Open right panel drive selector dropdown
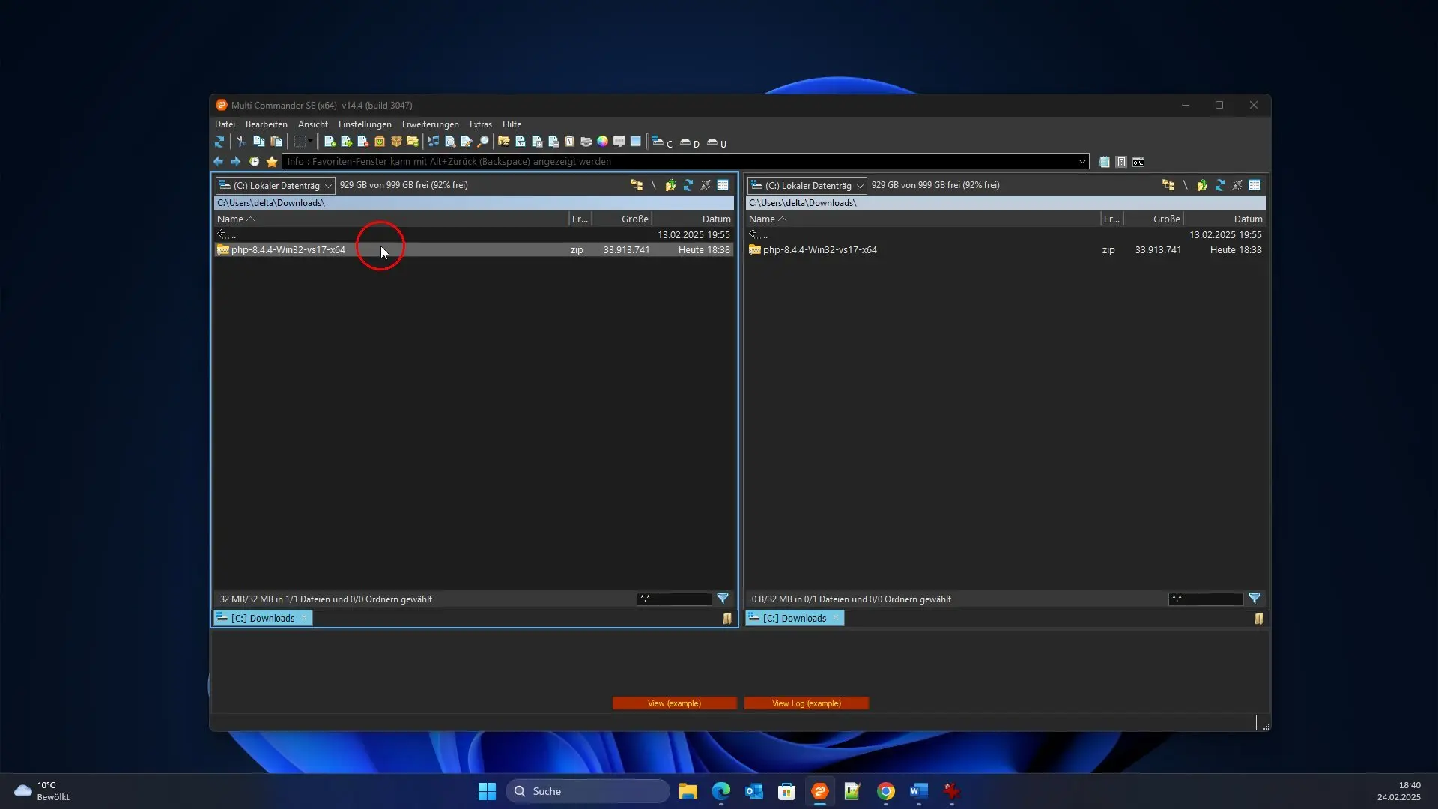Screen dimensions: 1438x809 (807, 185)
